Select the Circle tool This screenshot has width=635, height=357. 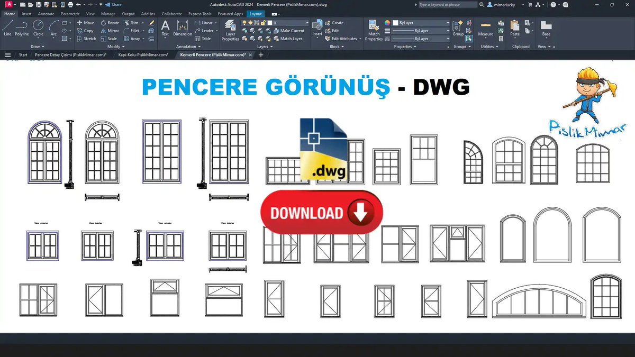38,28
